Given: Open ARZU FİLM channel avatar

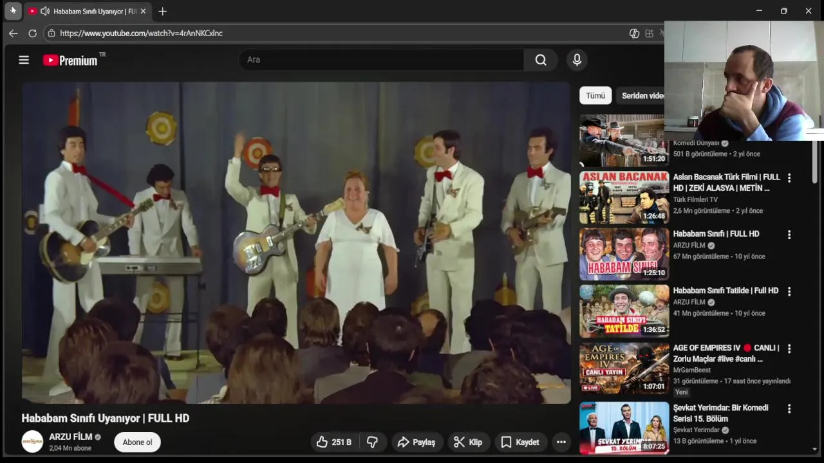Looking at the screenshot, I should pos(32,442).
